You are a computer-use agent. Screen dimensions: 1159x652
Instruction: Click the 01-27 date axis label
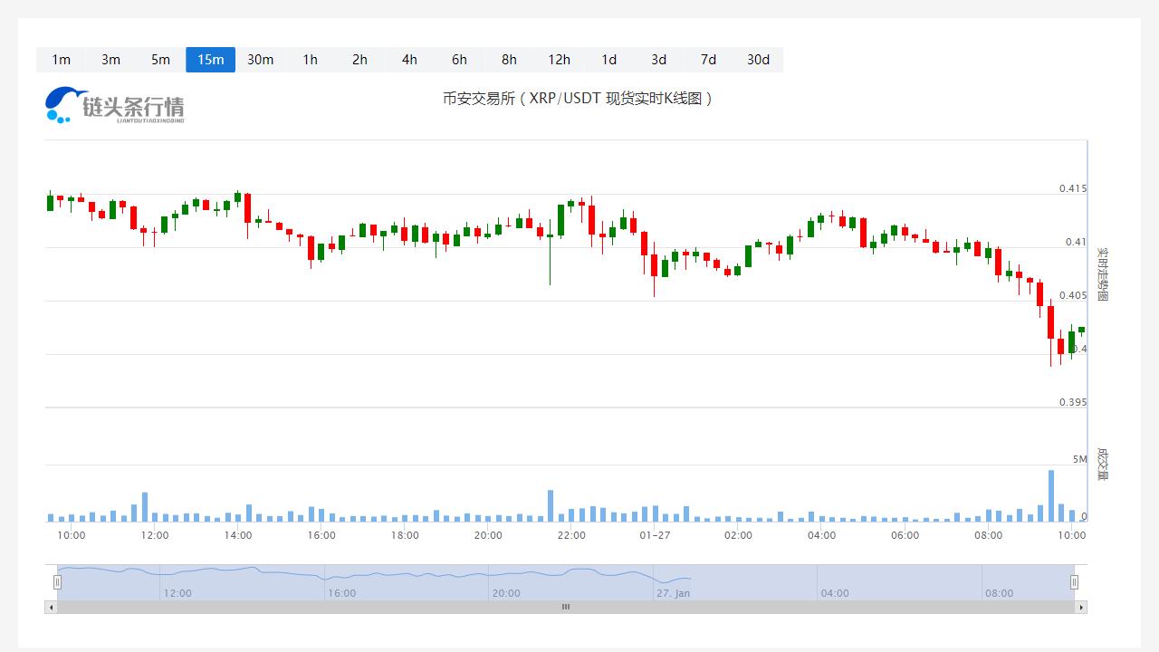(655, 535)
